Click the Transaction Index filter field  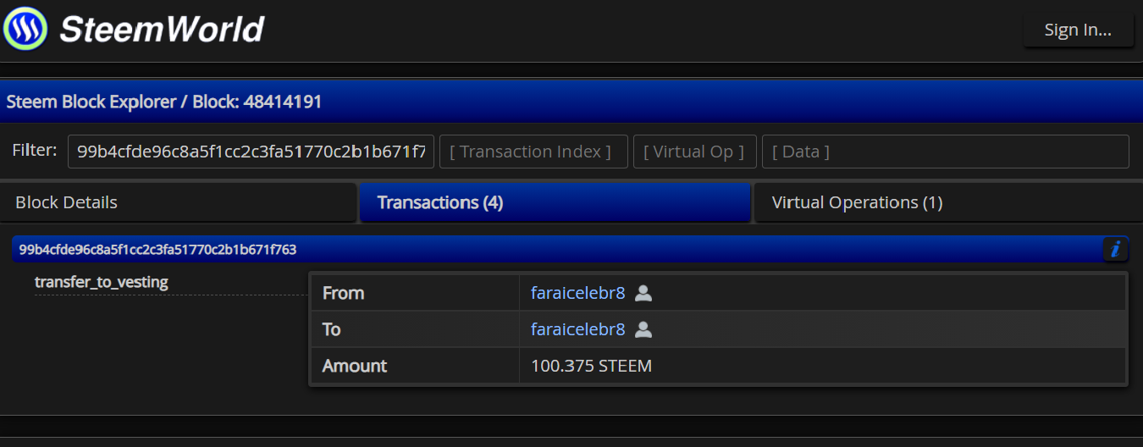[533, 152]
